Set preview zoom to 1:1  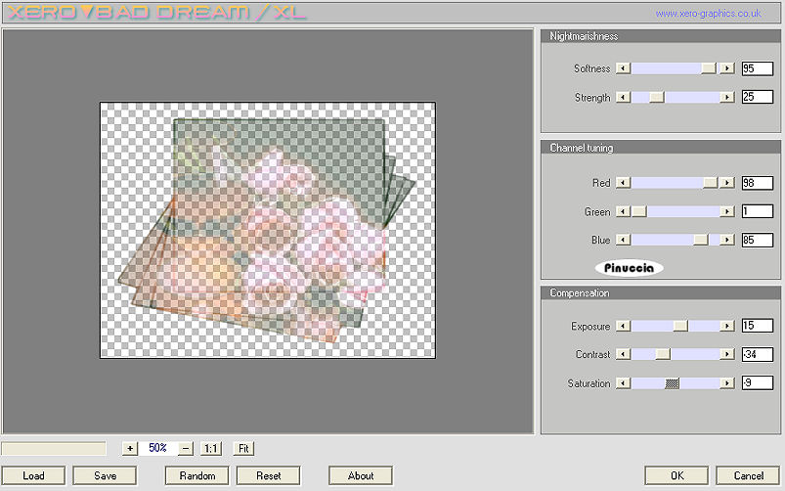[211, 448]
